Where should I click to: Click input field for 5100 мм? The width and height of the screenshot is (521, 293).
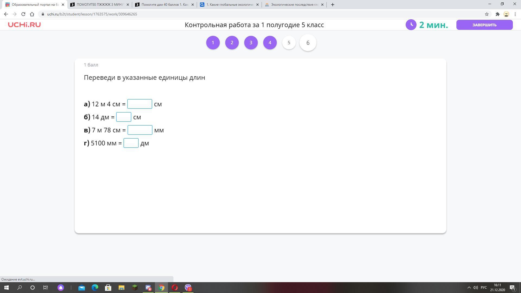131,143
